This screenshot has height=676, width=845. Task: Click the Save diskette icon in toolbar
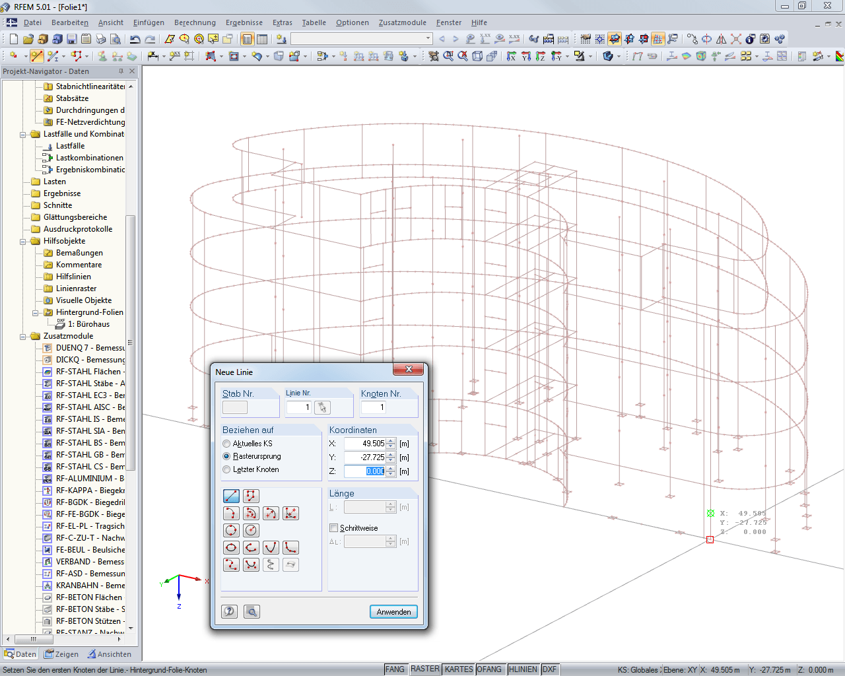click(72, 40)
